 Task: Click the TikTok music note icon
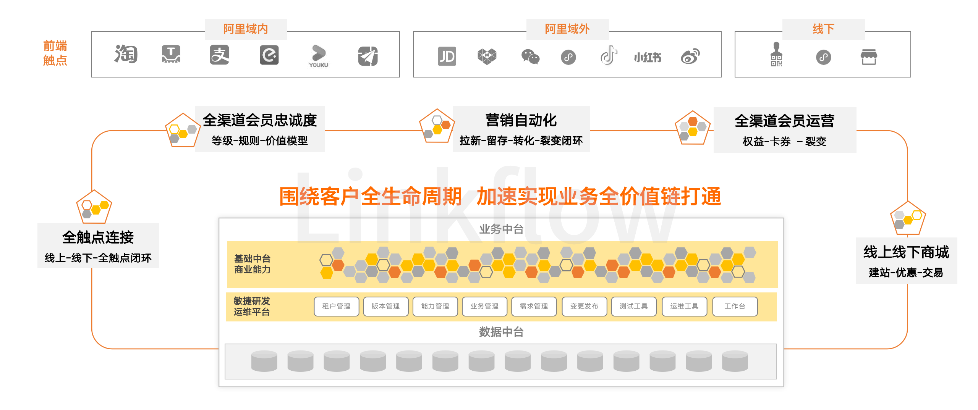click(x=609, y=56)
